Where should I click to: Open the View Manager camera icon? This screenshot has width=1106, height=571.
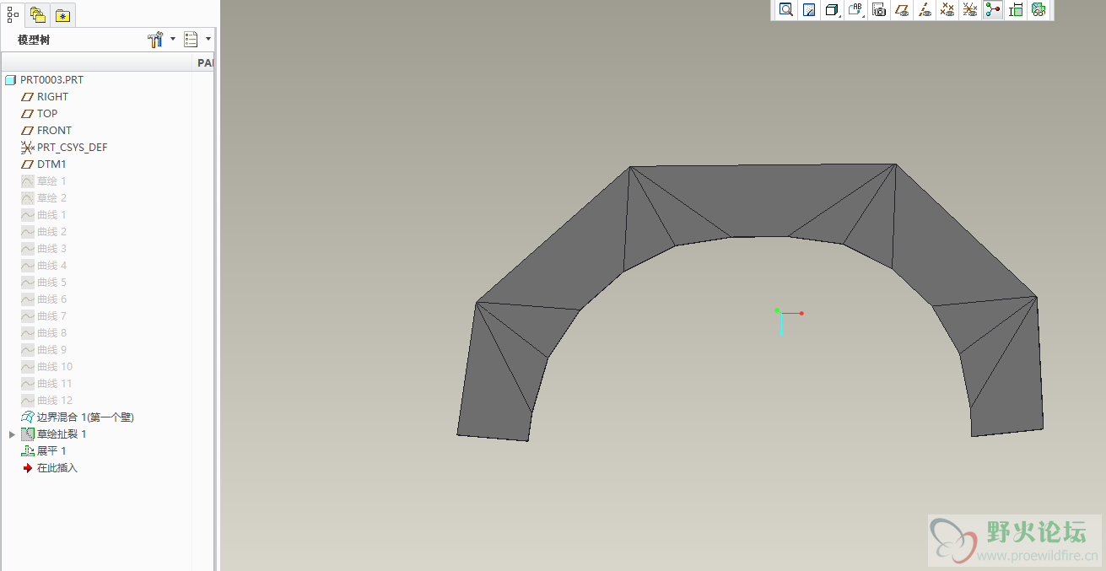click(x=879, y=10)
